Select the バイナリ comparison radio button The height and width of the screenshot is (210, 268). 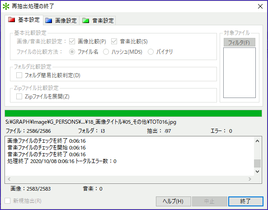pyautogui.click(x=150, y=52)
